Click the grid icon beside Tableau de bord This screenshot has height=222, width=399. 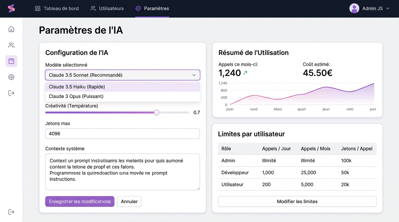[38, 8]
